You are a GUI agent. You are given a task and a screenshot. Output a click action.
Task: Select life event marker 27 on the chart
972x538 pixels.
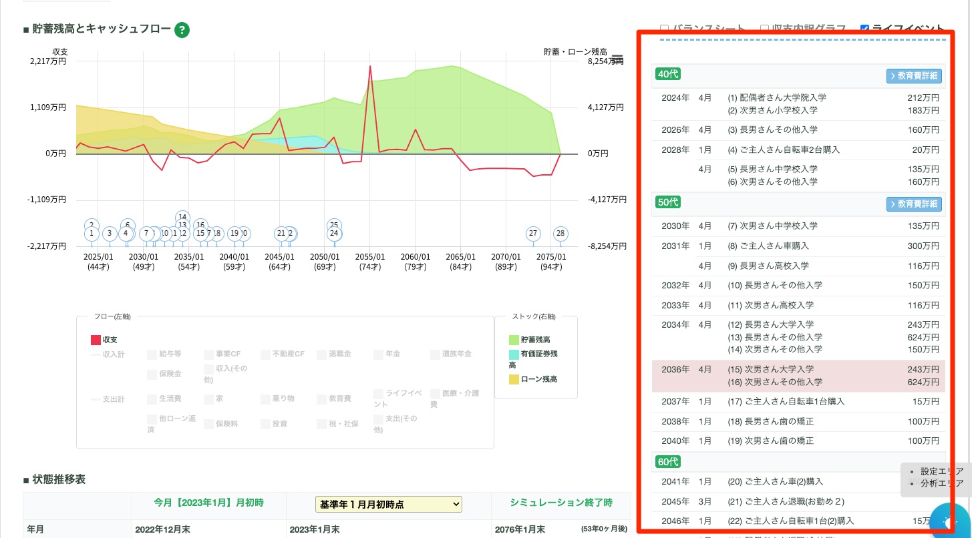click(x=532, y=234)
